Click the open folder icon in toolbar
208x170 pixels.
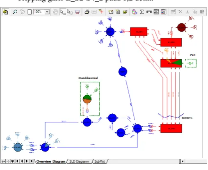click(x=125, y=12)
